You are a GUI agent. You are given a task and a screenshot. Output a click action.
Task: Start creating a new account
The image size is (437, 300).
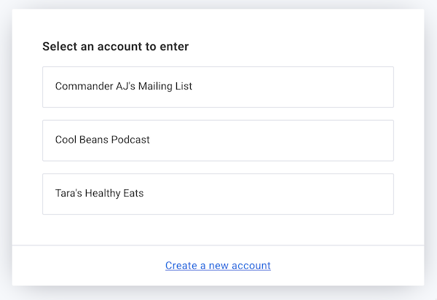[218, 266]
